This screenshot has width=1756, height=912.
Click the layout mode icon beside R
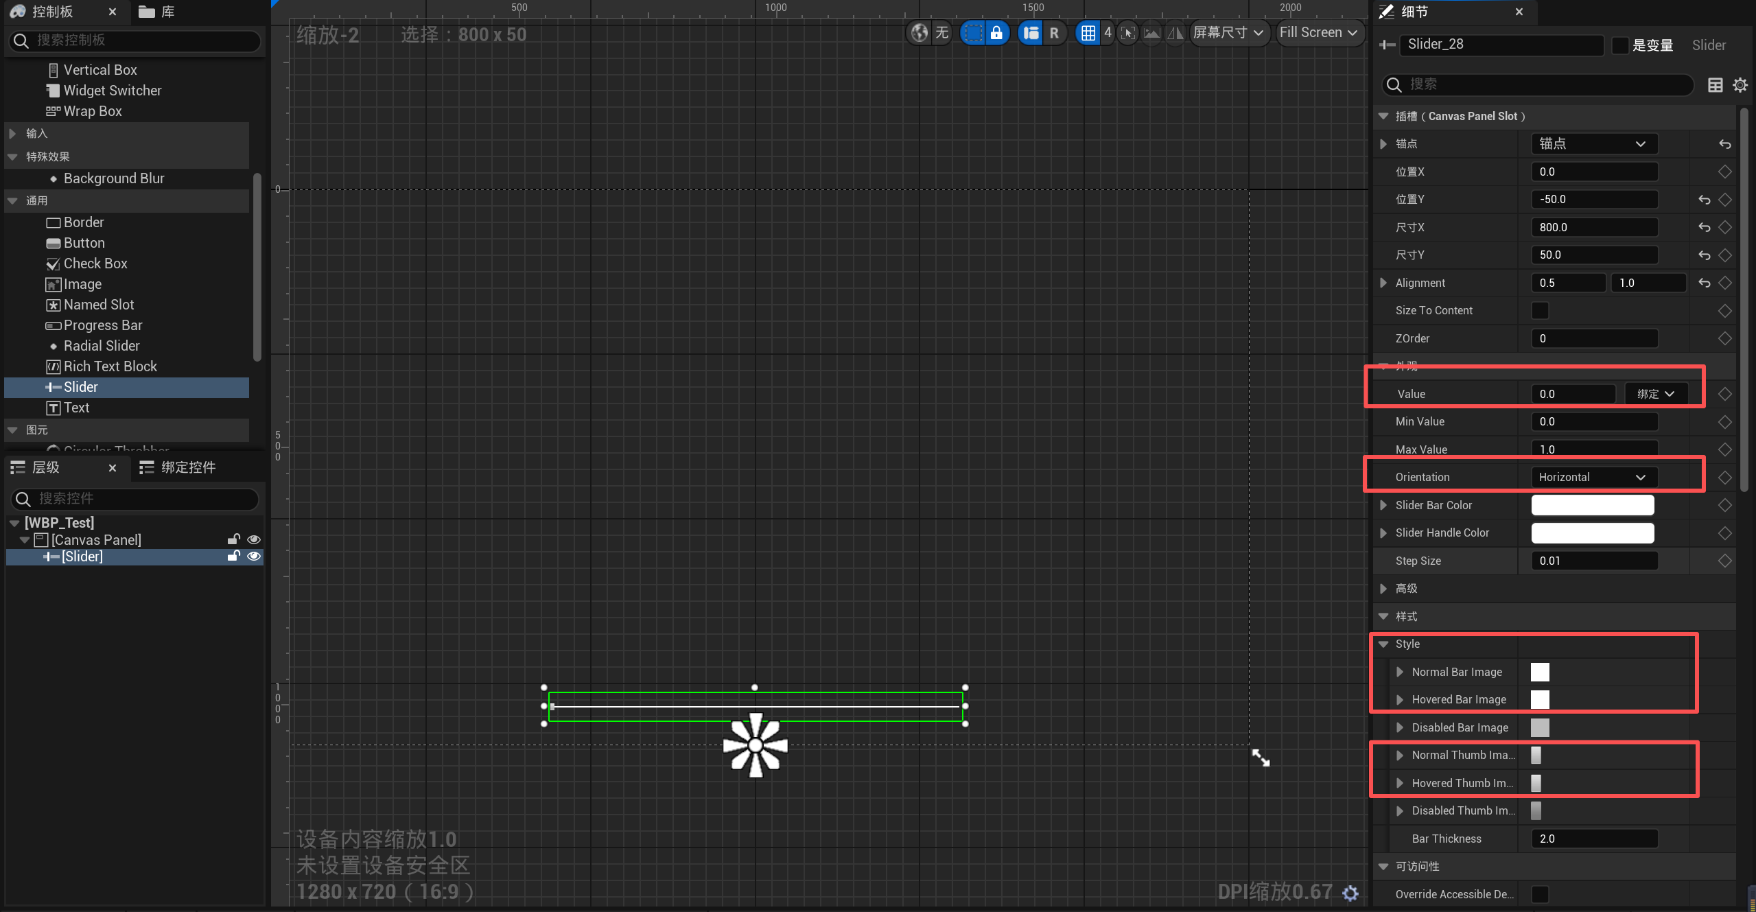click(1031, 32)
